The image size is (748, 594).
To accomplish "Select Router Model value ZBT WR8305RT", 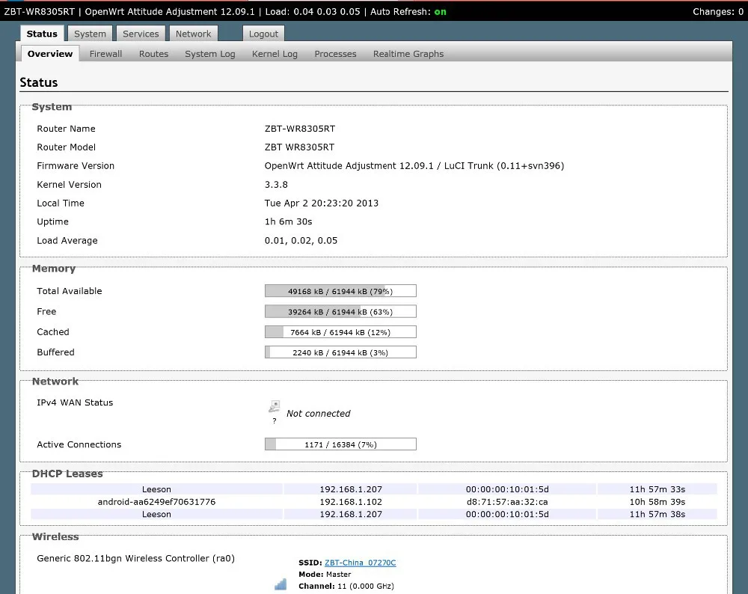I will click(x=300, y=147).
